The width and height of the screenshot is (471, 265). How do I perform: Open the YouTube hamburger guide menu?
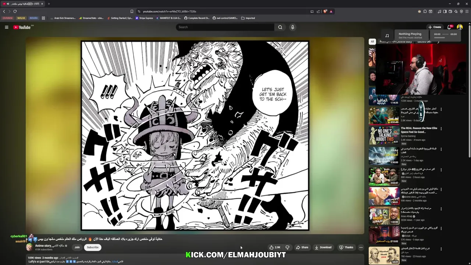point(6,27)
